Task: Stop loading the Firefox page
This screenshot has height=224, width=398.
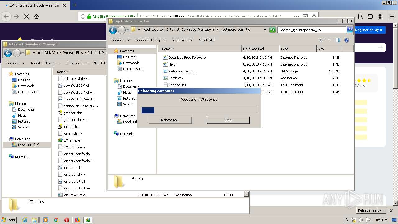Action: click(26, 16)
